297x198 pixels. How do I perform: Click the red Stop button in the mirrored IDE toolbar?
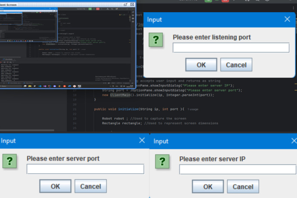pos(98,9)
